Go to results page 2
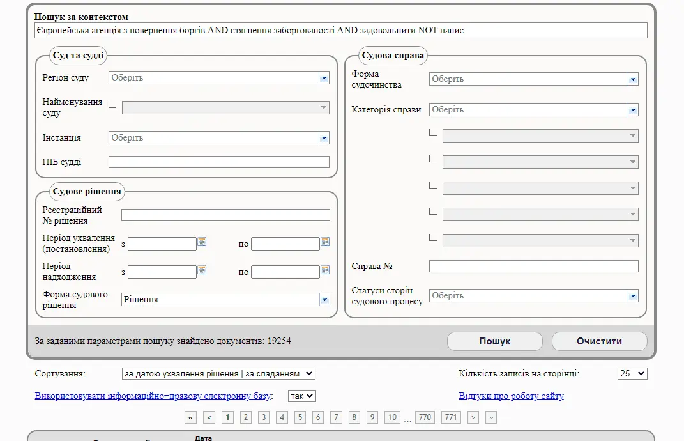Image resolution: width=684 pixels, height=441 pixels. 245,417
